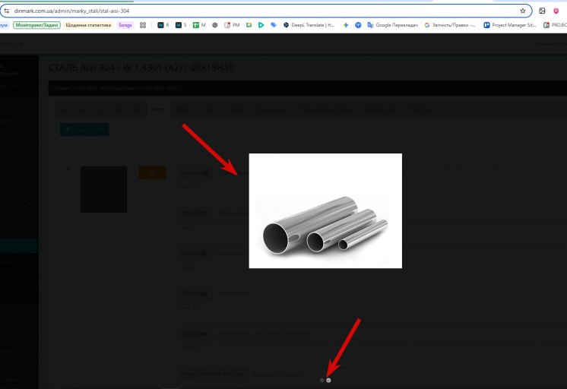The height and width of the screenshot is (389, 567).
Task: Open the Звітність/Правки Google bookmark
Action: pos(450,25)
